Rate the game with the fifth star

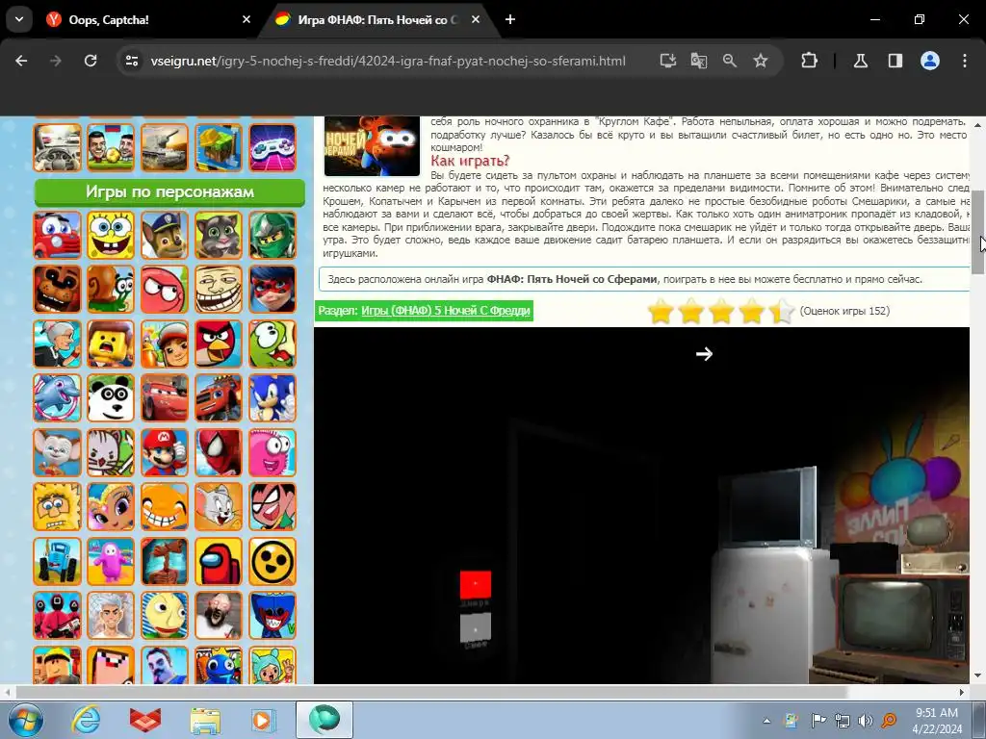[x=782, y=311]
